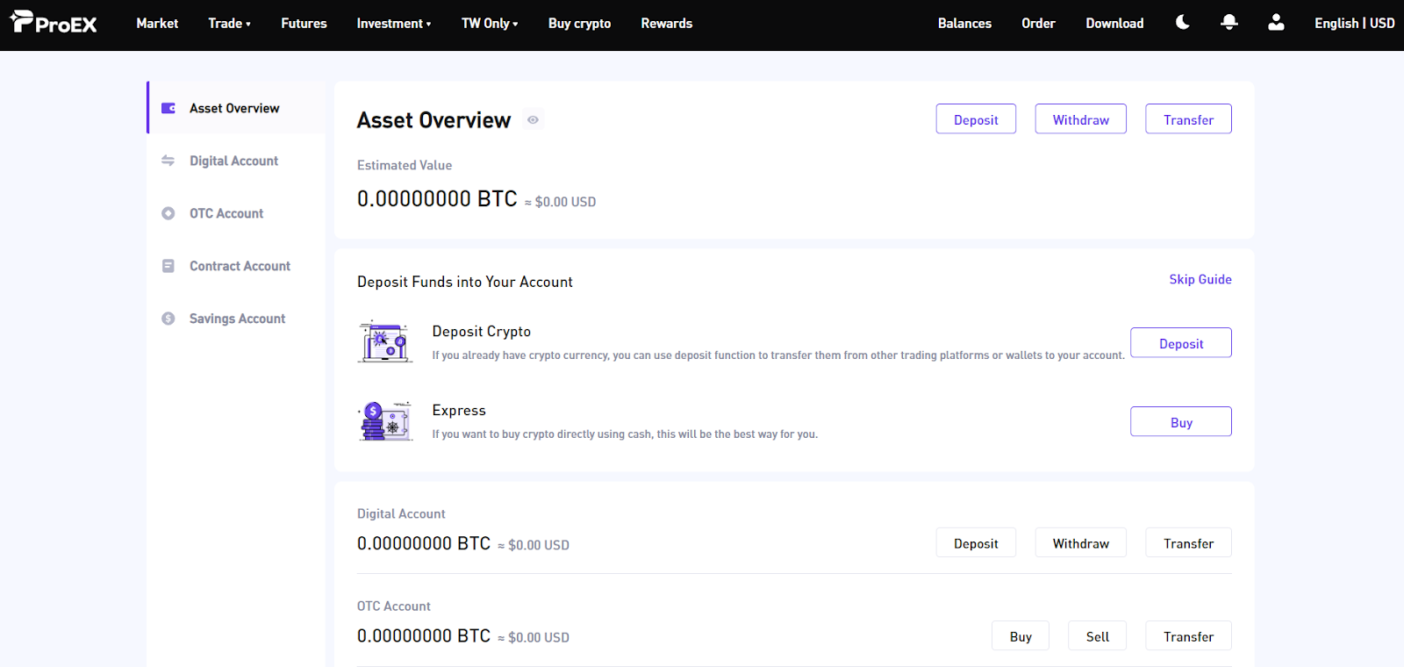Viewport: 1404px width, 667px height.
Task: Click Withdraw in Digital Account row
Action: 1080,543
